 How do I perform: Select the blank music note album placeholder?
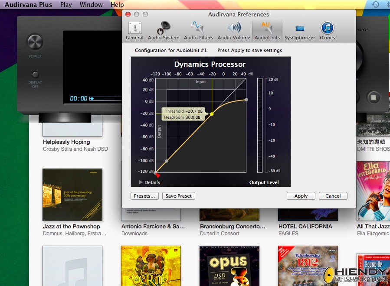[x=72, y=266]
